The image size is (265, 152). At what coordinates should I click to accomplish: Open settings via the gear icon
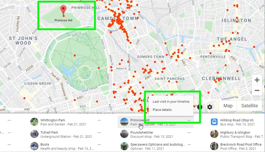tap(209, 107)
